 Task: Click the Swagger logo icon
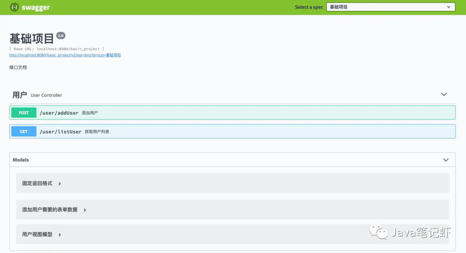[14, 7]
